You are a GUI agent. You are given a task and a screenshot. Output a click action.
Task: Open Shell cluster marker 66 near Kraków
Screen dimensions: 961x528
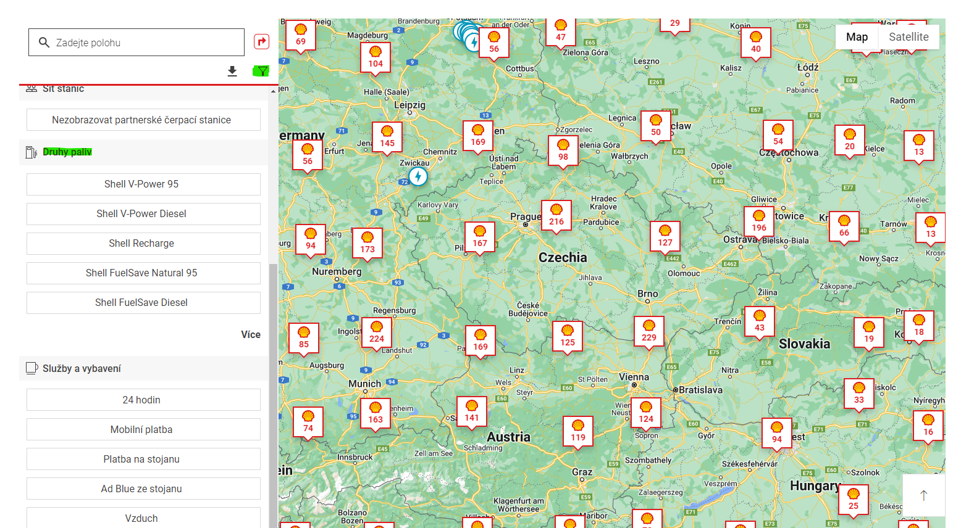click(844, 227)
